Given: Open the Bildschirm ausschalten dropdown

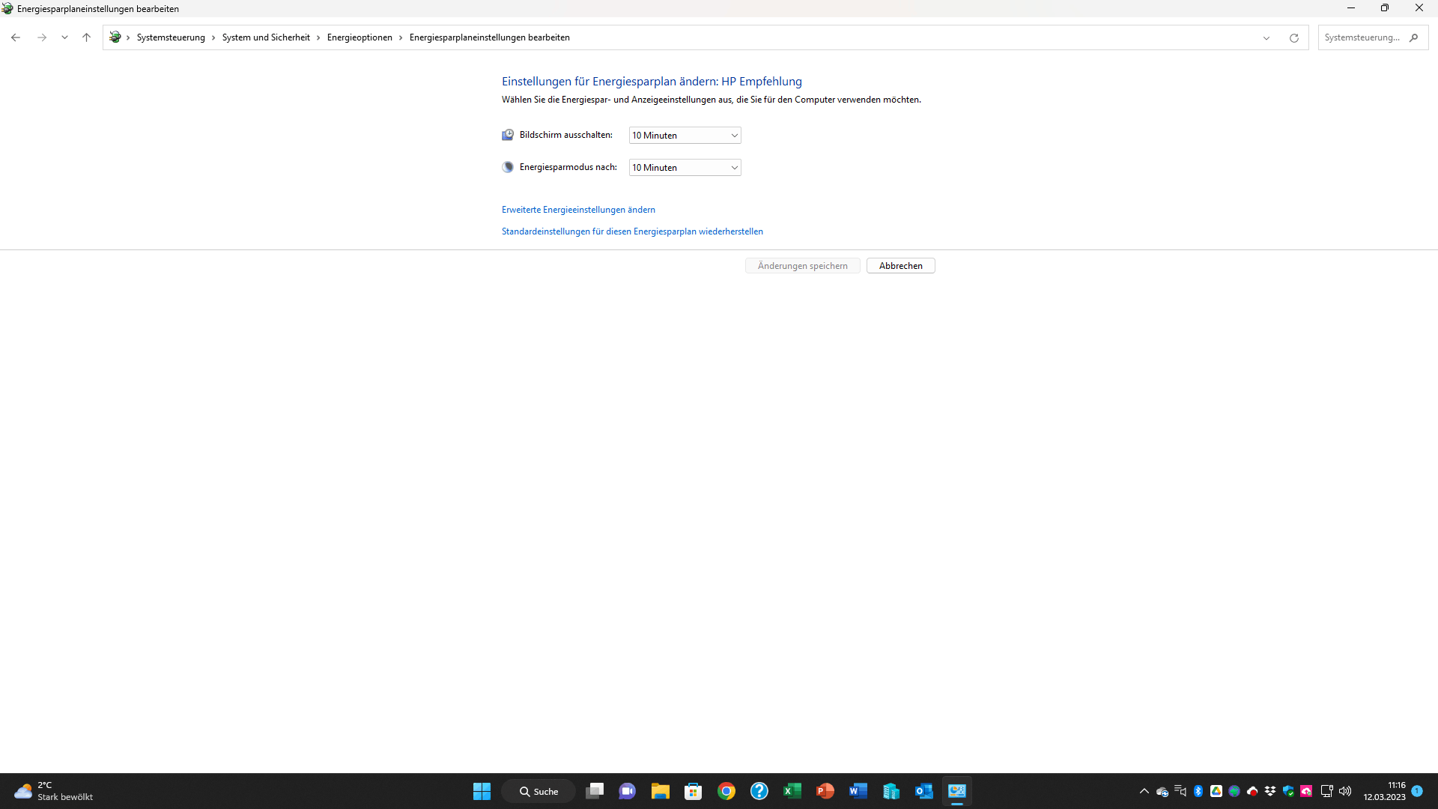Looking at the screenshot, I should [x=685, y=136].
